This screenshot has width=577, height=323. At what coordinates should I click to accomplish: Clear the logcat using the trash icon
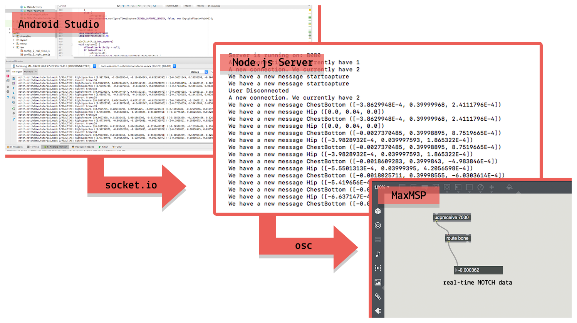pyautogui.click(x=13, y=79)
